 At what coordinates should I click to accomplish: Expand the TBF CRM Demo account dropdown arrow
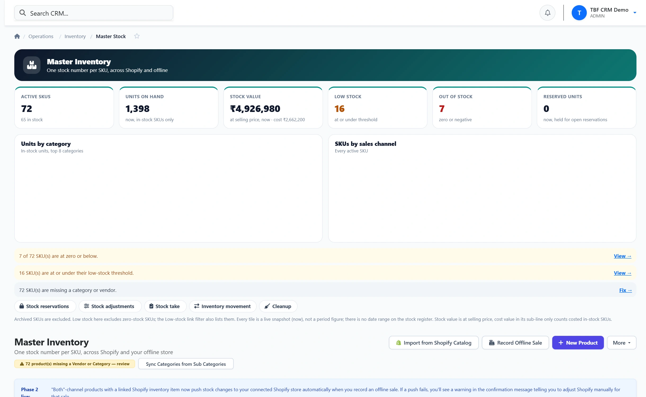coord(635,13)
